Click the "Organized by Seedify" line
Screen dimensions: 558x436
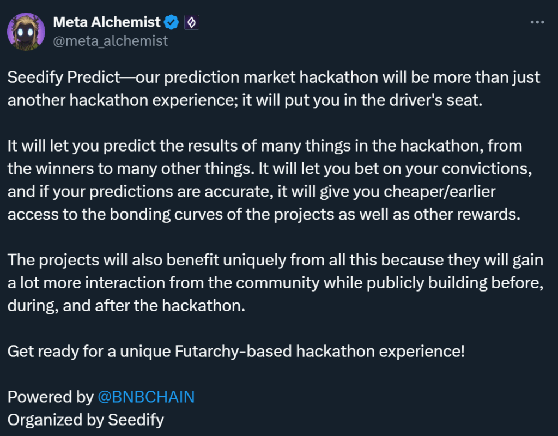[86, 420]
